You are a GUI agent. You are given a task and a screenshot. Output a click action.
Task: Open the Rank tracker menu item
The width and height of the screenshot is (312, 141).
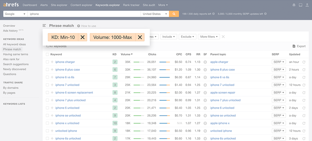point(131,5)
